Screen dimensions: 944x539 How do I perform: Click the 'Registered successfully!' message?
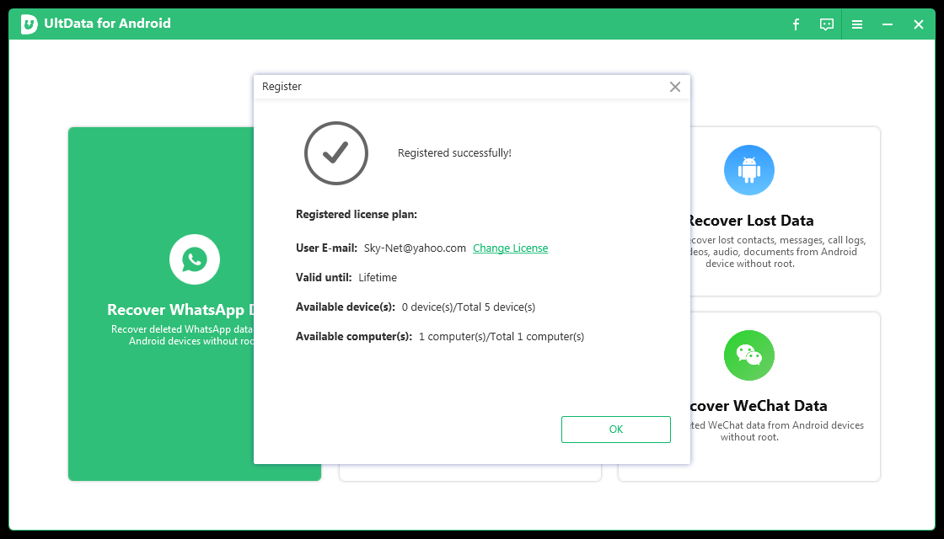[454, 152]
